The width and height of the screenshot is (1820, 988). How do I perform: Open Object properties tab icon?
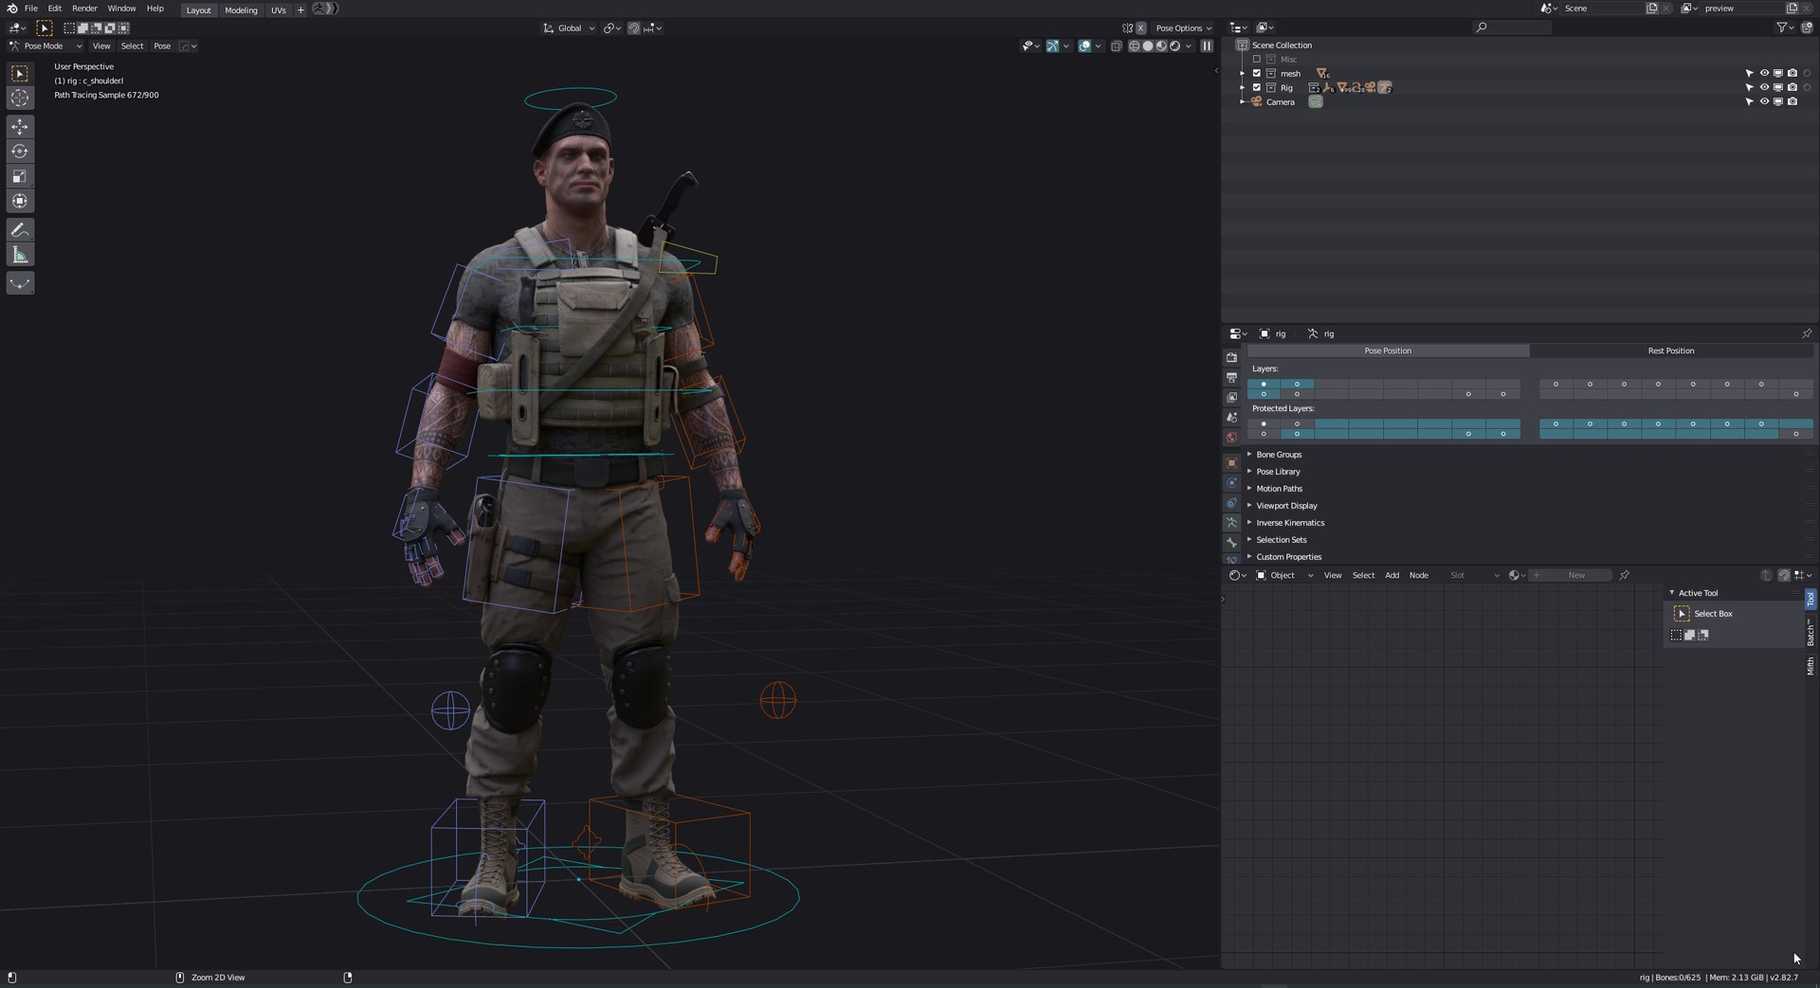pos(1231,462)
